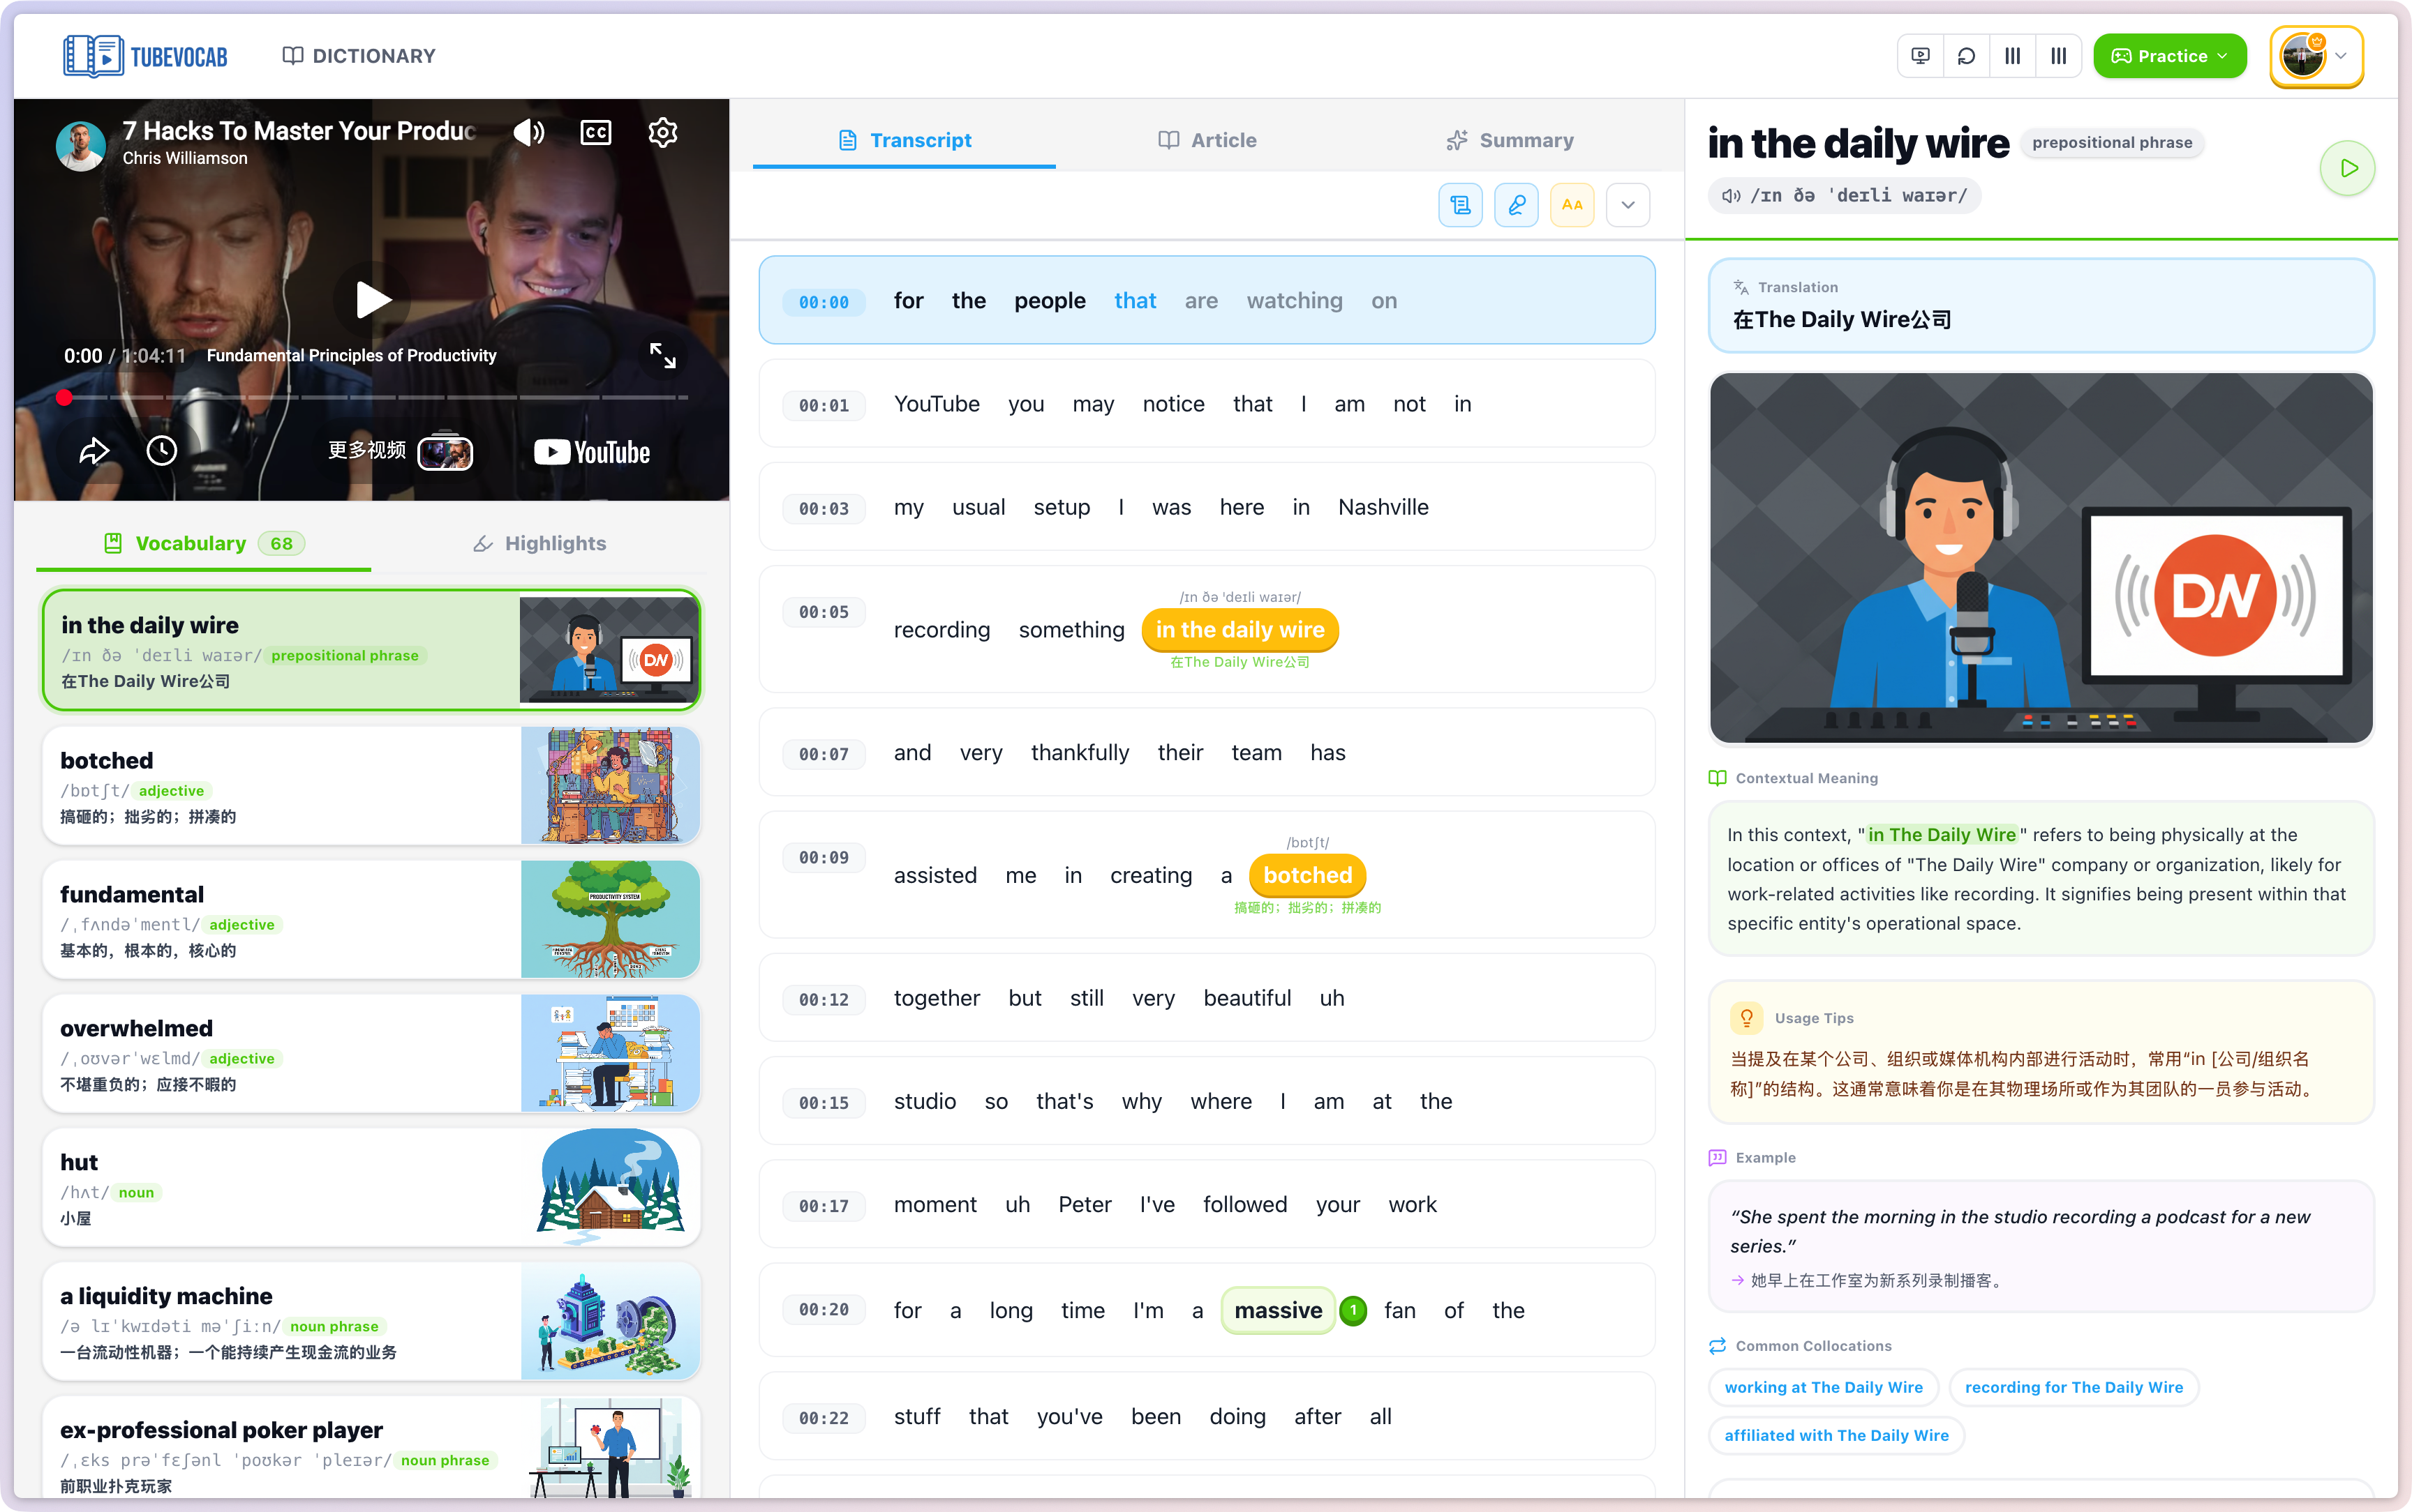The image size is (2412, 1512).
Task: Open the video player settings gear
Action: coord(662,132)
